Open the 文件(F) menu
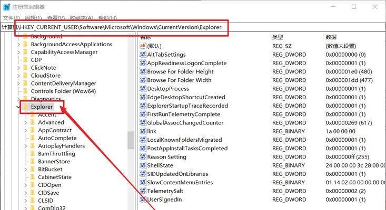386x210 pixels. (12, 18)
